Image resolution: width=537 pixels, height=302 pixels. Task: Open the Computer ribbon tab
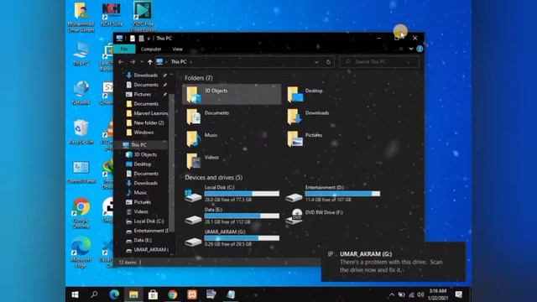pos(151,49)
